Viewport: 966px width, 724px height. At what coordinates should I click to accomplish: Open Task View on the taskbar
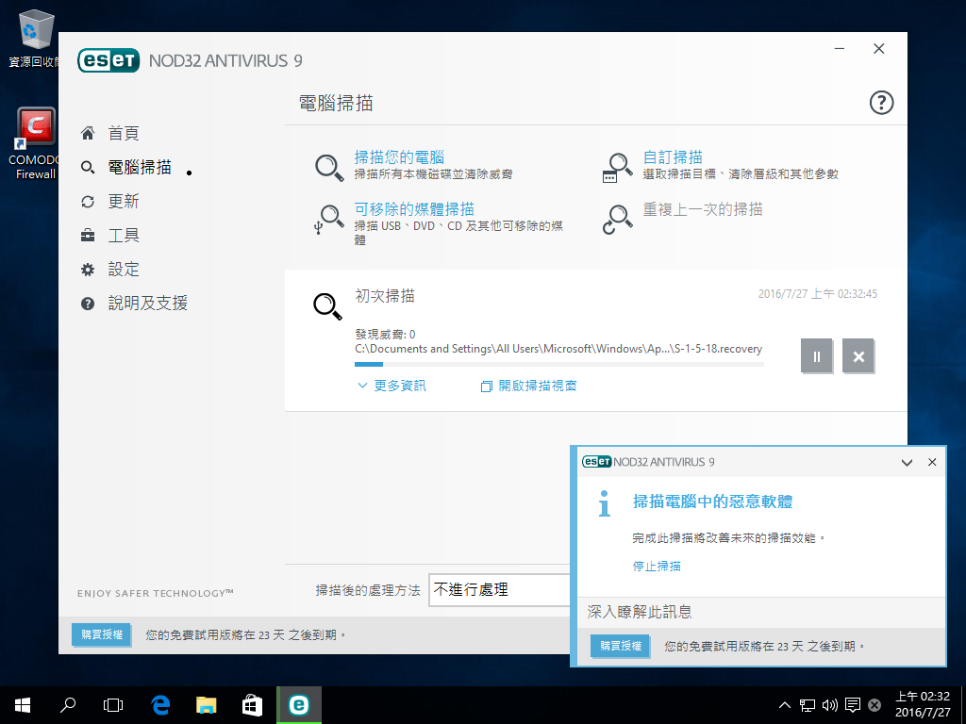(x=113, y=705)
